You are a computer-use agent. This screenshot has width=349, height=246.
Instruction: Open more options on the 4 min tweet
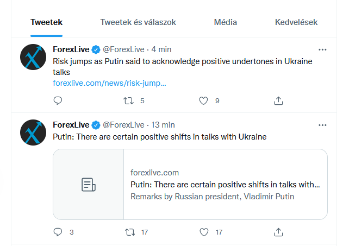322,49
